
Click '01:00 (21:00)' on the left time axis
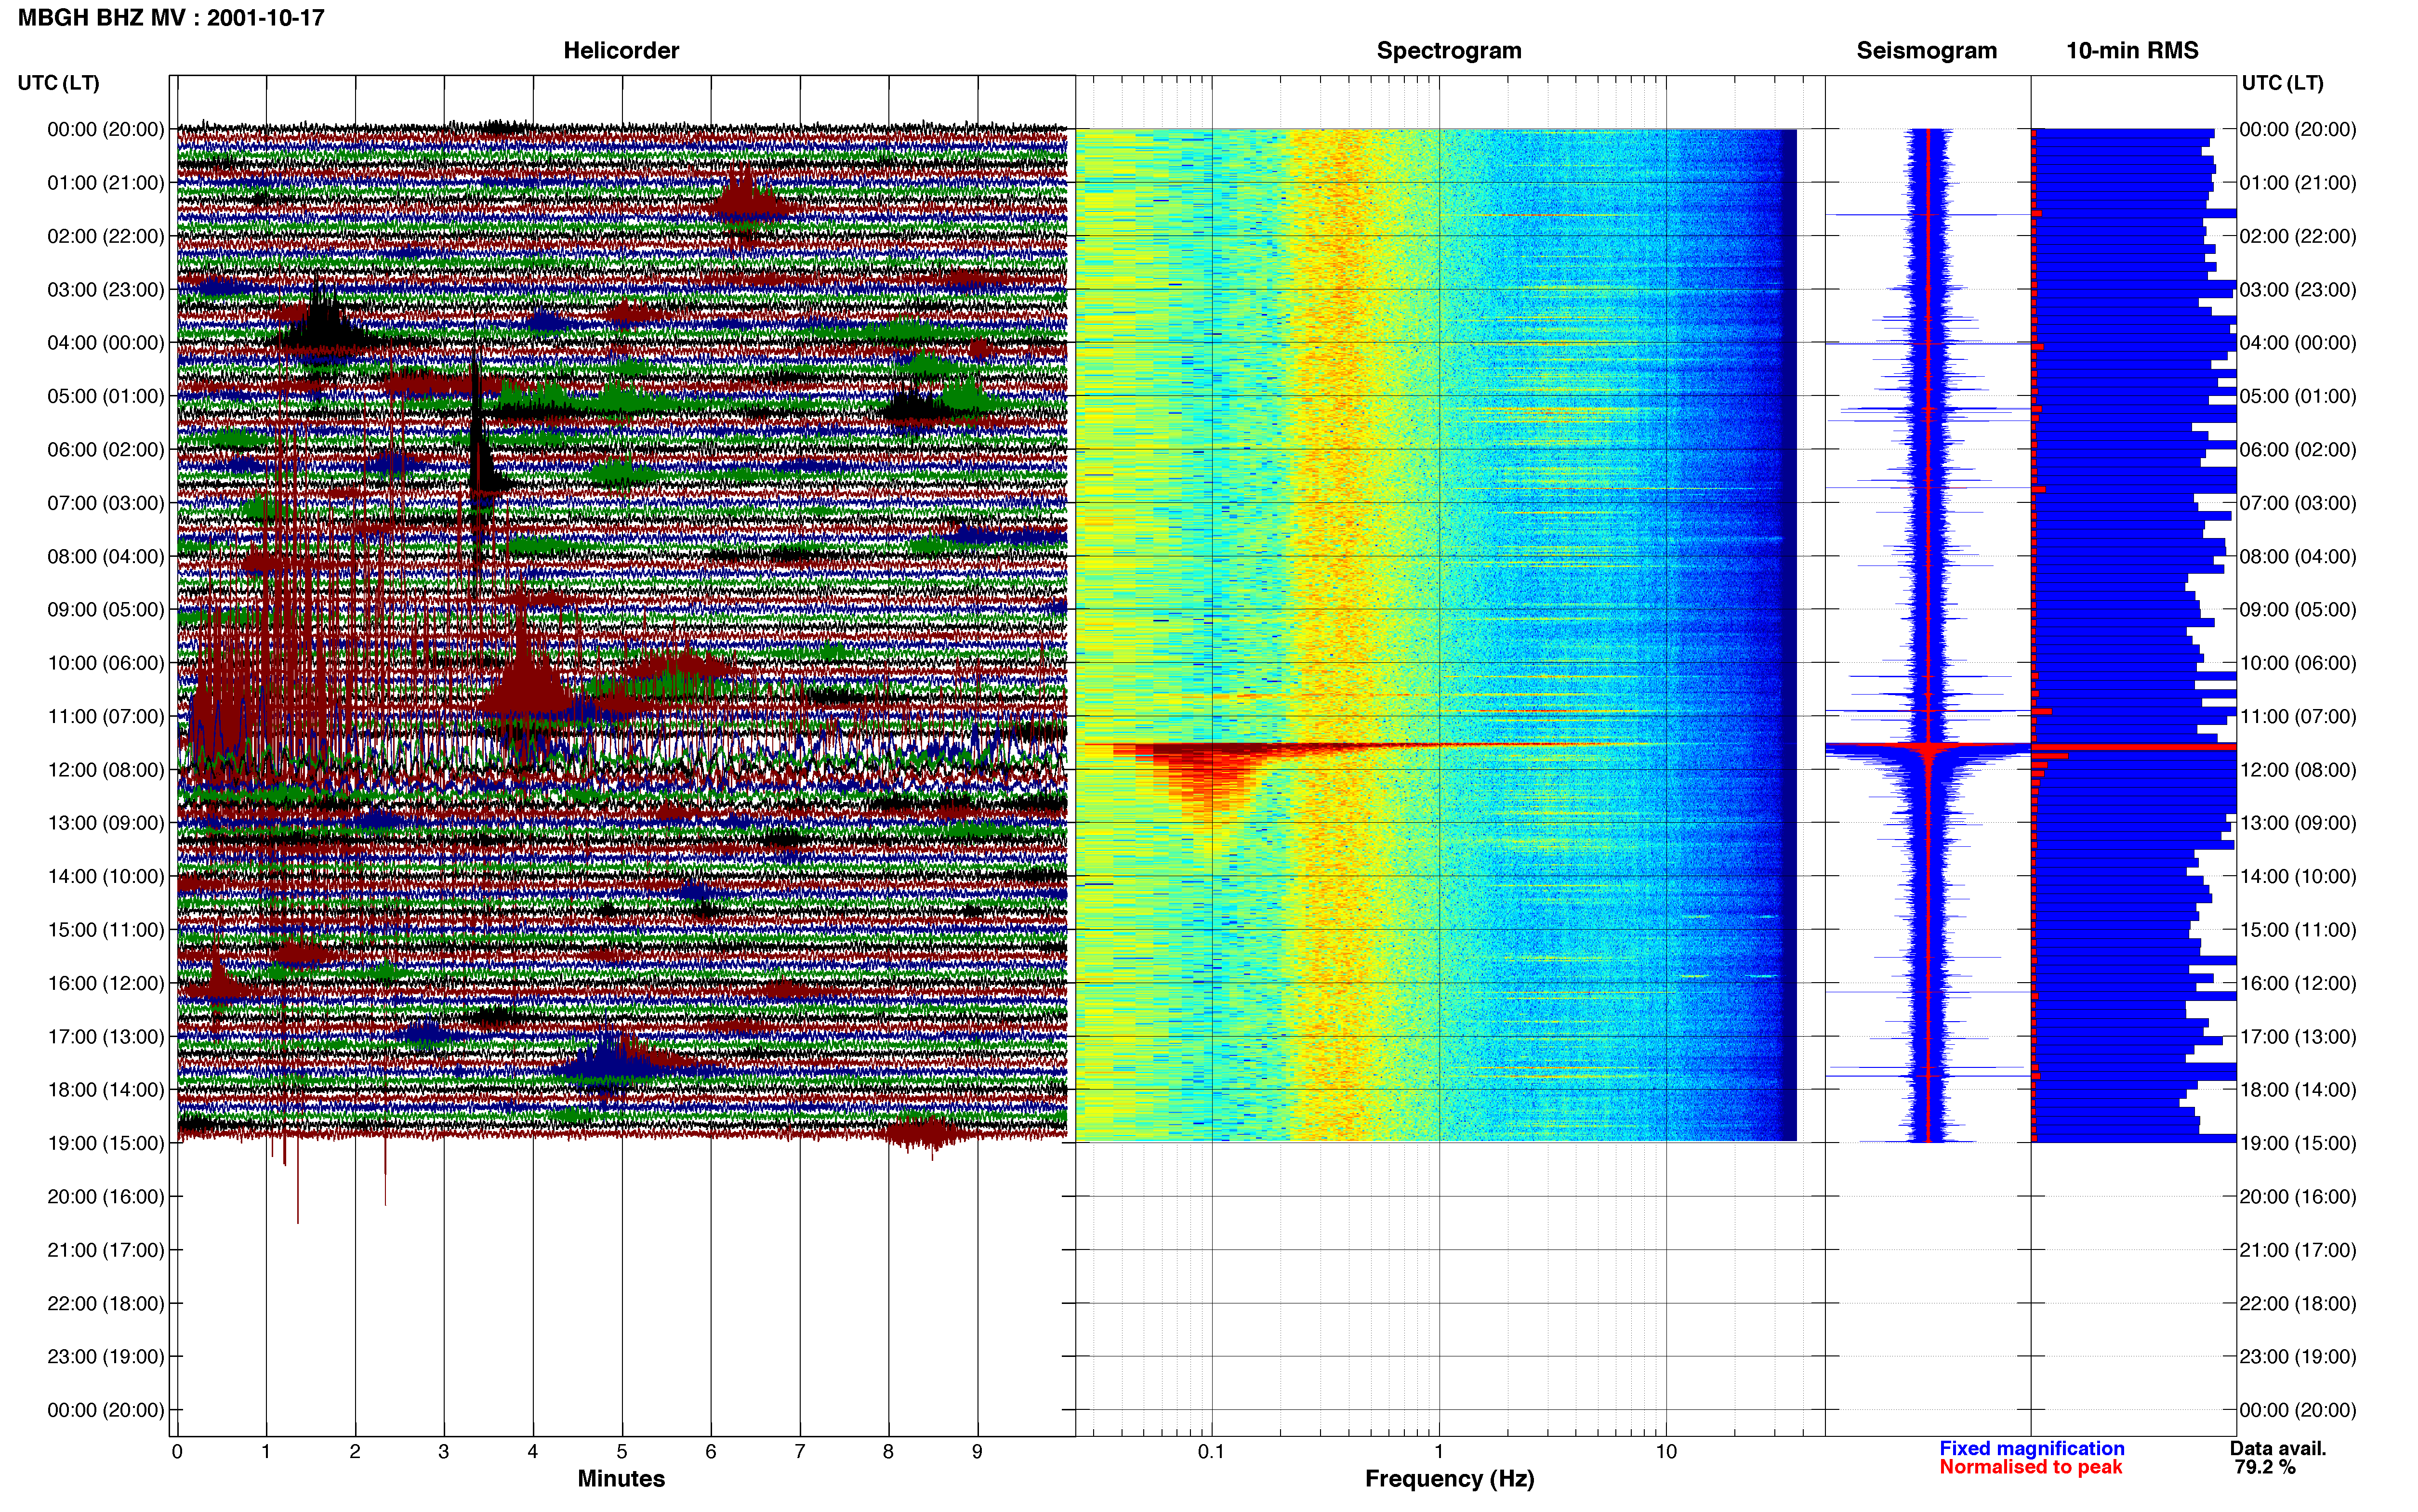106,182
